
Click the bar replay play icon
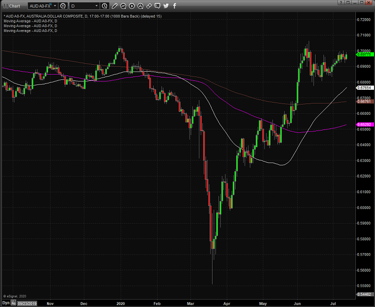(132, 6)
